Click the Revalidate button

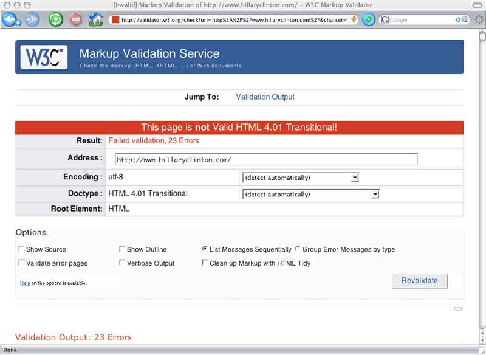pos(419,281)
